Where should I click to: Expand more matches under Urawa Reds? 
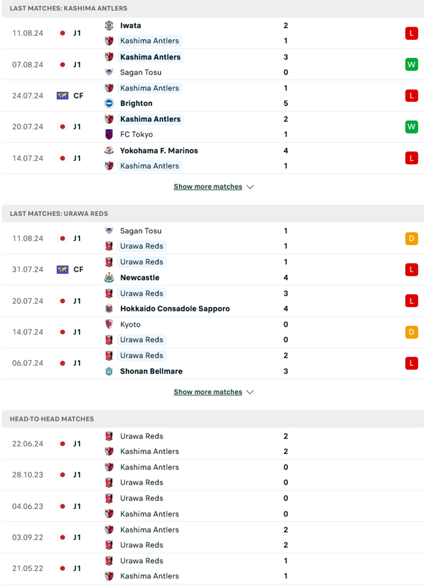[x=208, y=392]
